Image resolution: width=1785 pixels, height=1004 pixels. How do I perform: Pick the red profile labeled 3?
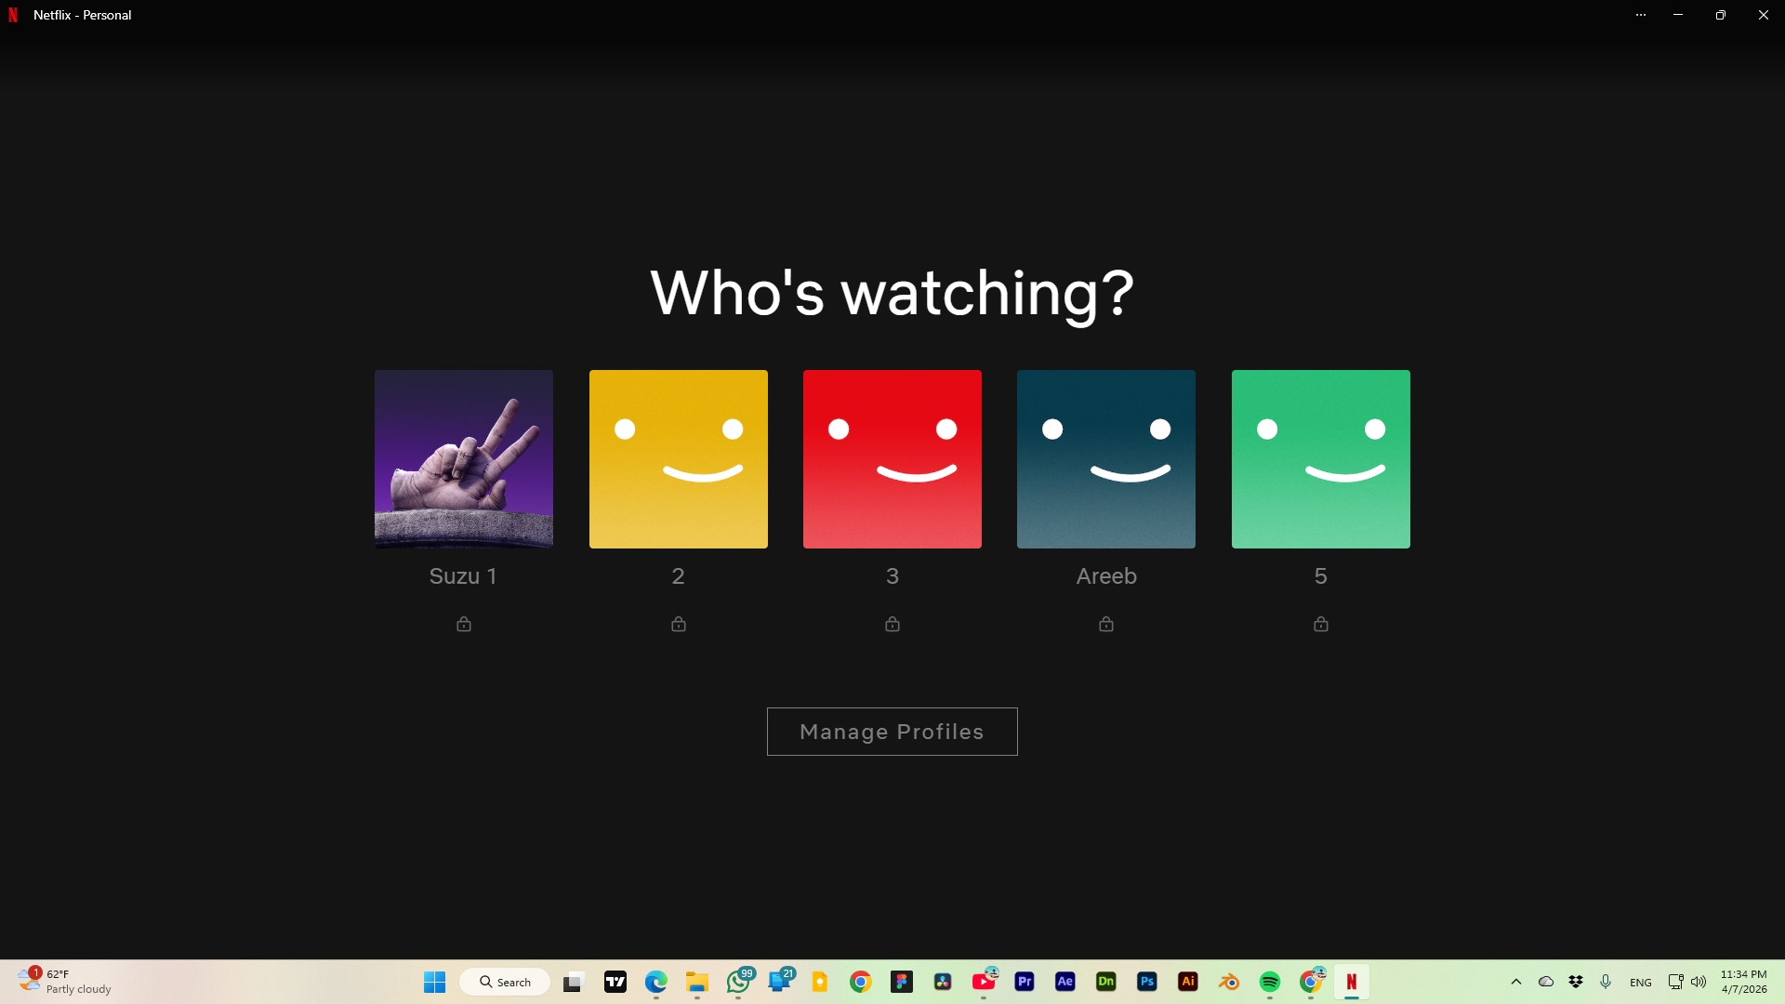[x=892, y=458]
